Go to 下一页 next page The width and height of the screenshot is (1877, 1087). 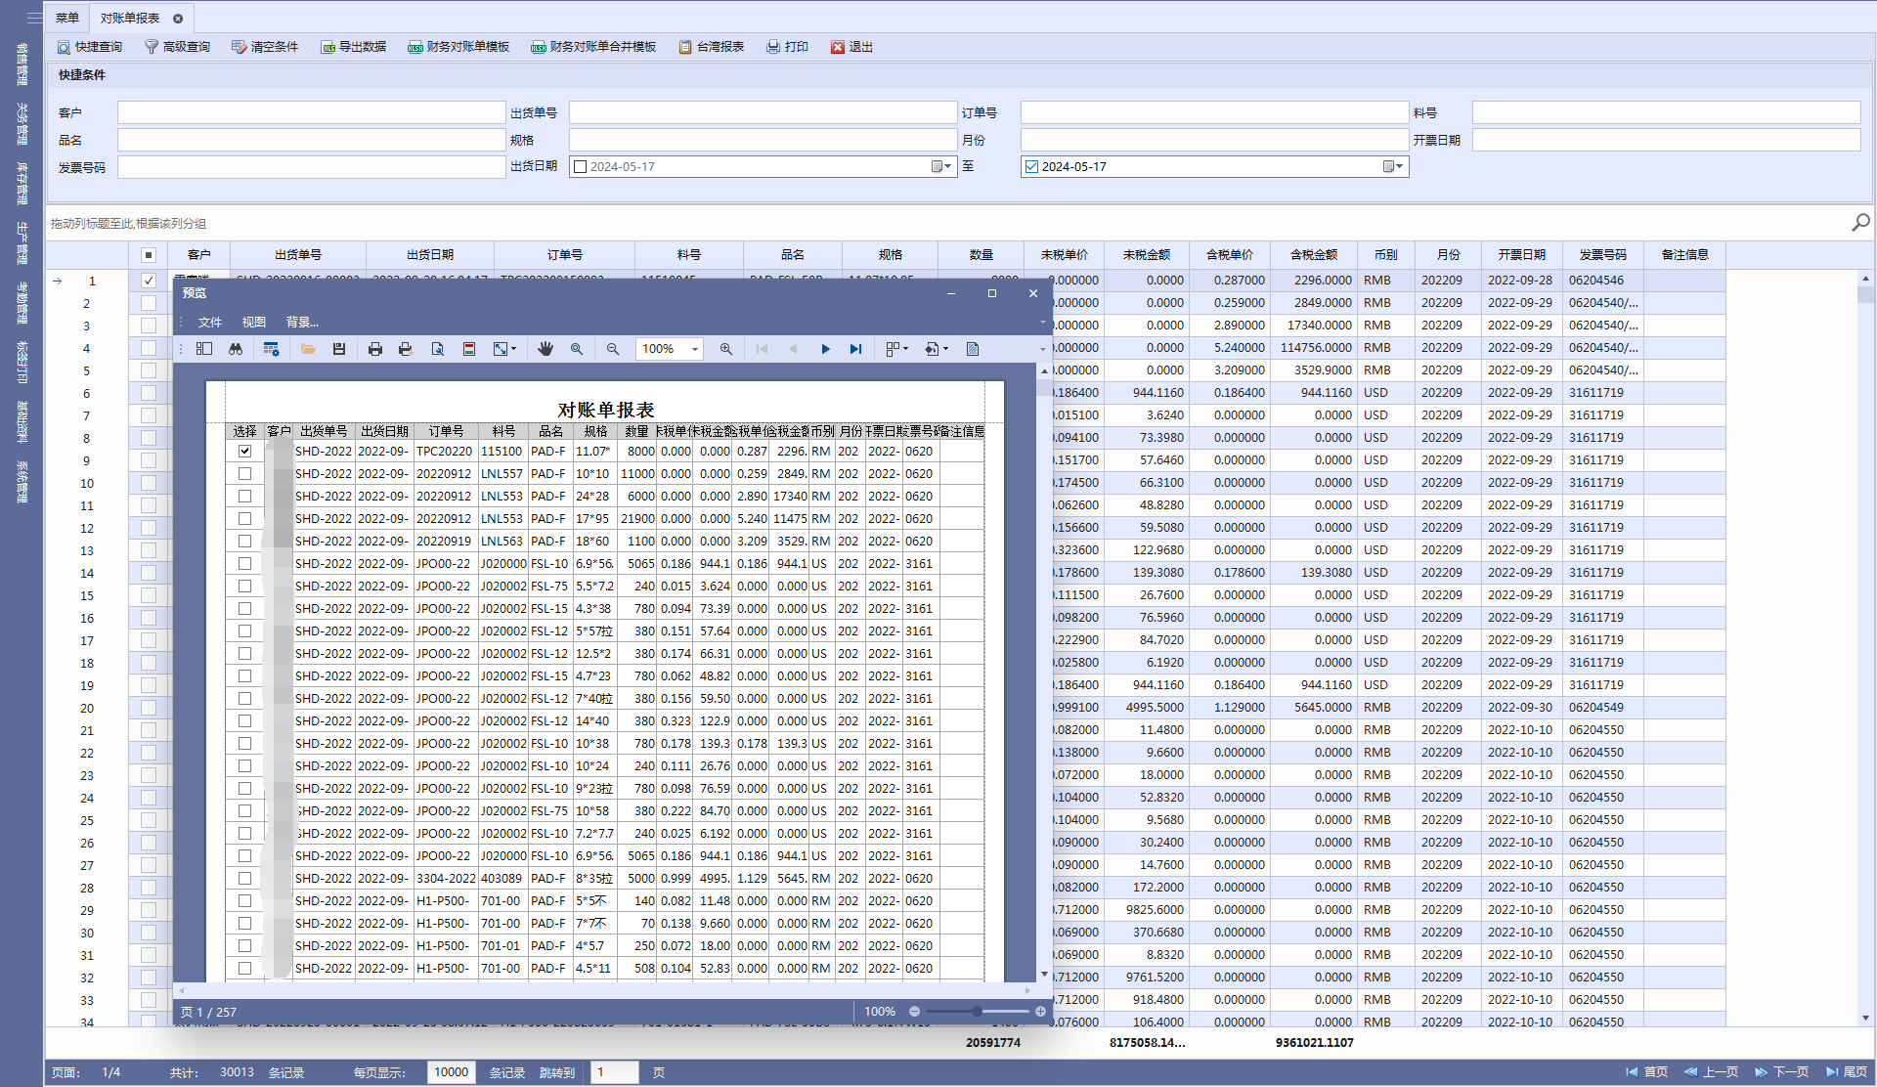click(x=1781, y=1072)
